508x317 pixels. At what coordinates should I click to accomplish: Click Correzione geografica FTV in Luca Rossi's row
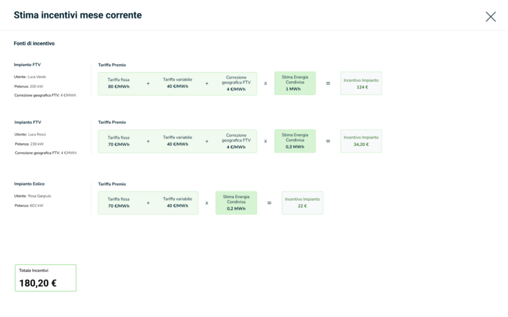pyautogui.click(x=236, y=141)
